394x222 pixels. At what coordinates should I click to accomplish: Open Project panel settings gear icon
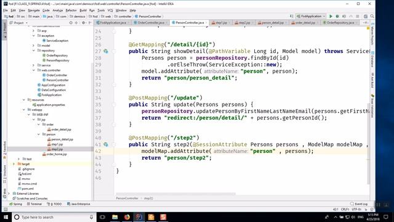tap(84, 23)
